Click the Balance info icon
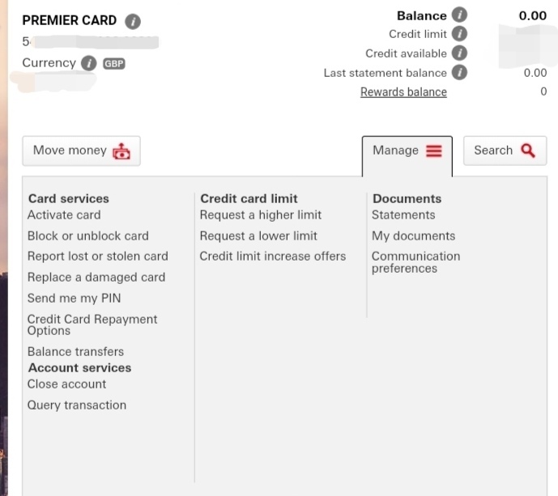This screenshot has width=558, height=496. point(459,15)
